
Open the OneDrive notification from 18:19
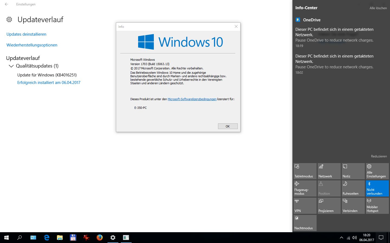(x=341, y=38)
